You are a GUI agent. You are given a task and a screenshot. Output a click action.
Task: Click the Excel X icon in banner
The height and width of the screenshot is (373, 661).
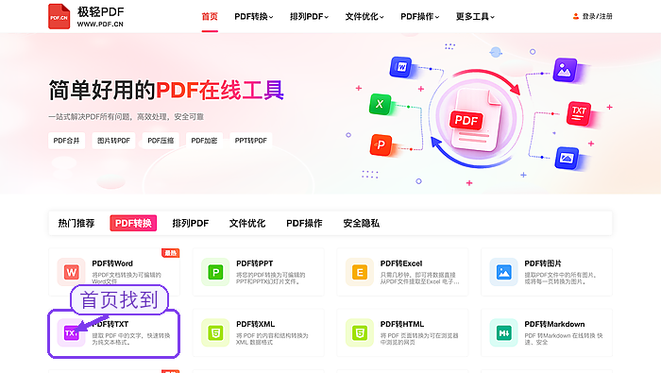381,104
